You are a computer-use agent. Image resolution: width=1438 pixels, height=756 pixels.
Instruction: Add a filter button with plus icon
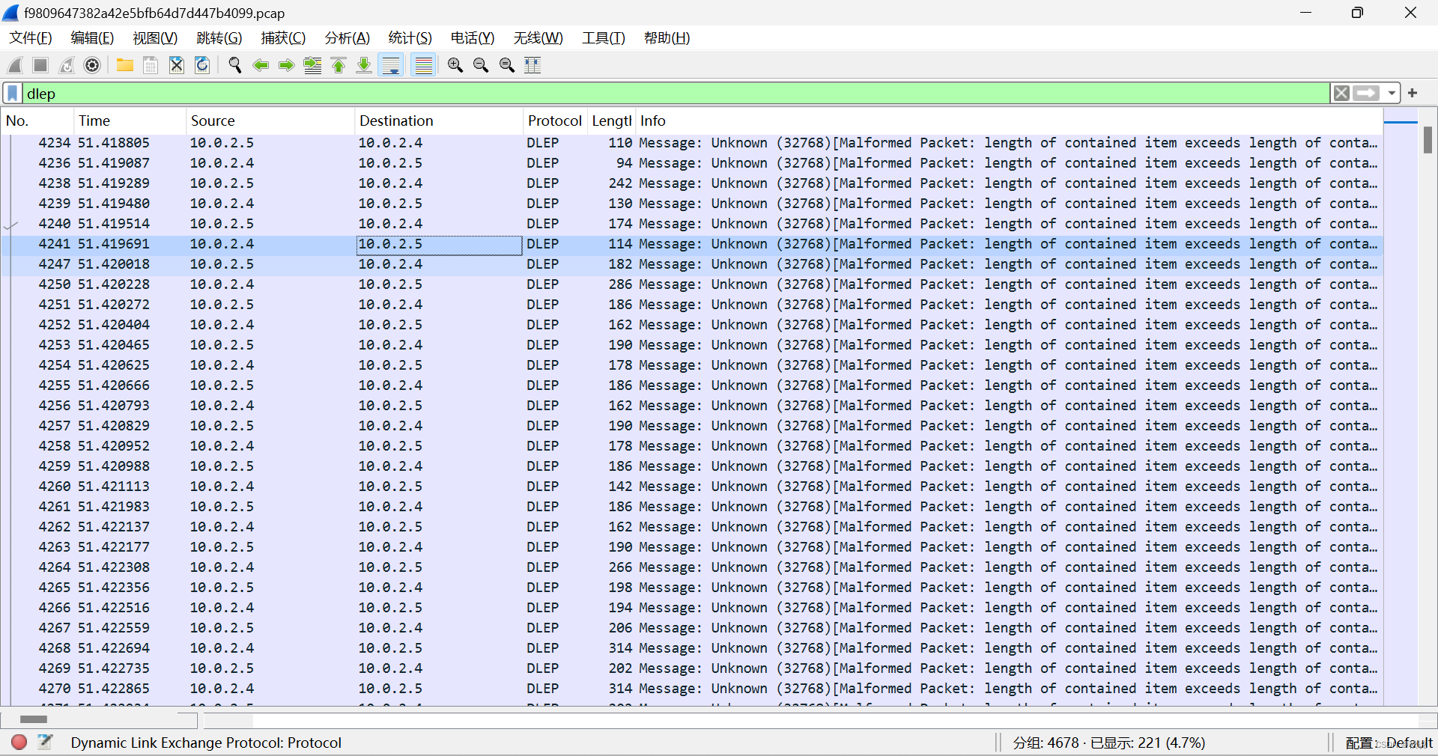(1413, 94)
